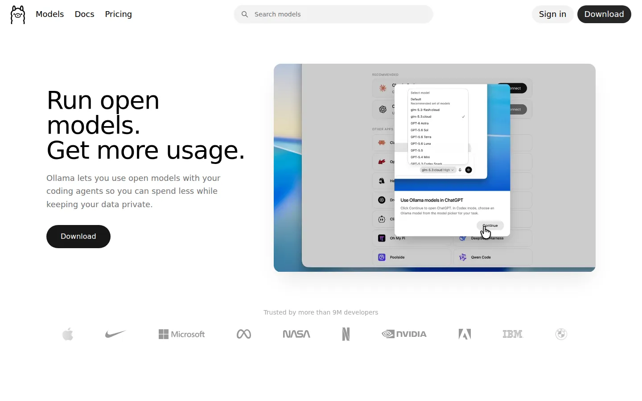This screenshot has width=642, height=401.
Task: Click the IBM logo
Action: click(x=513, y=334)
